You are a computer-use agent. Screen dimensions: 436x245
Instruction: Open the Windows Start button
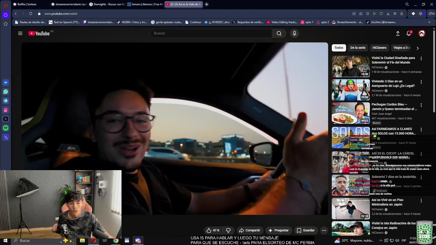pyautogui.click(x=5, y=241)
